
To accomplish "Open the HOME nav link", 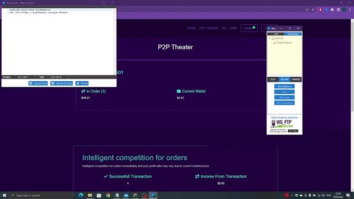I will (191, 28).
